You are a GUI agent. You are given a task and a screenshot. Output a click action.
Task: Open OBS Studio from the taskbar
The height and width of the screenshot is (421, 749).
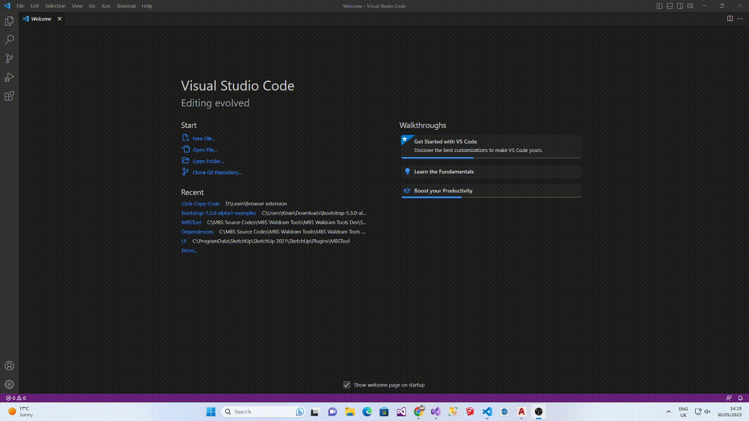point(539,412)
